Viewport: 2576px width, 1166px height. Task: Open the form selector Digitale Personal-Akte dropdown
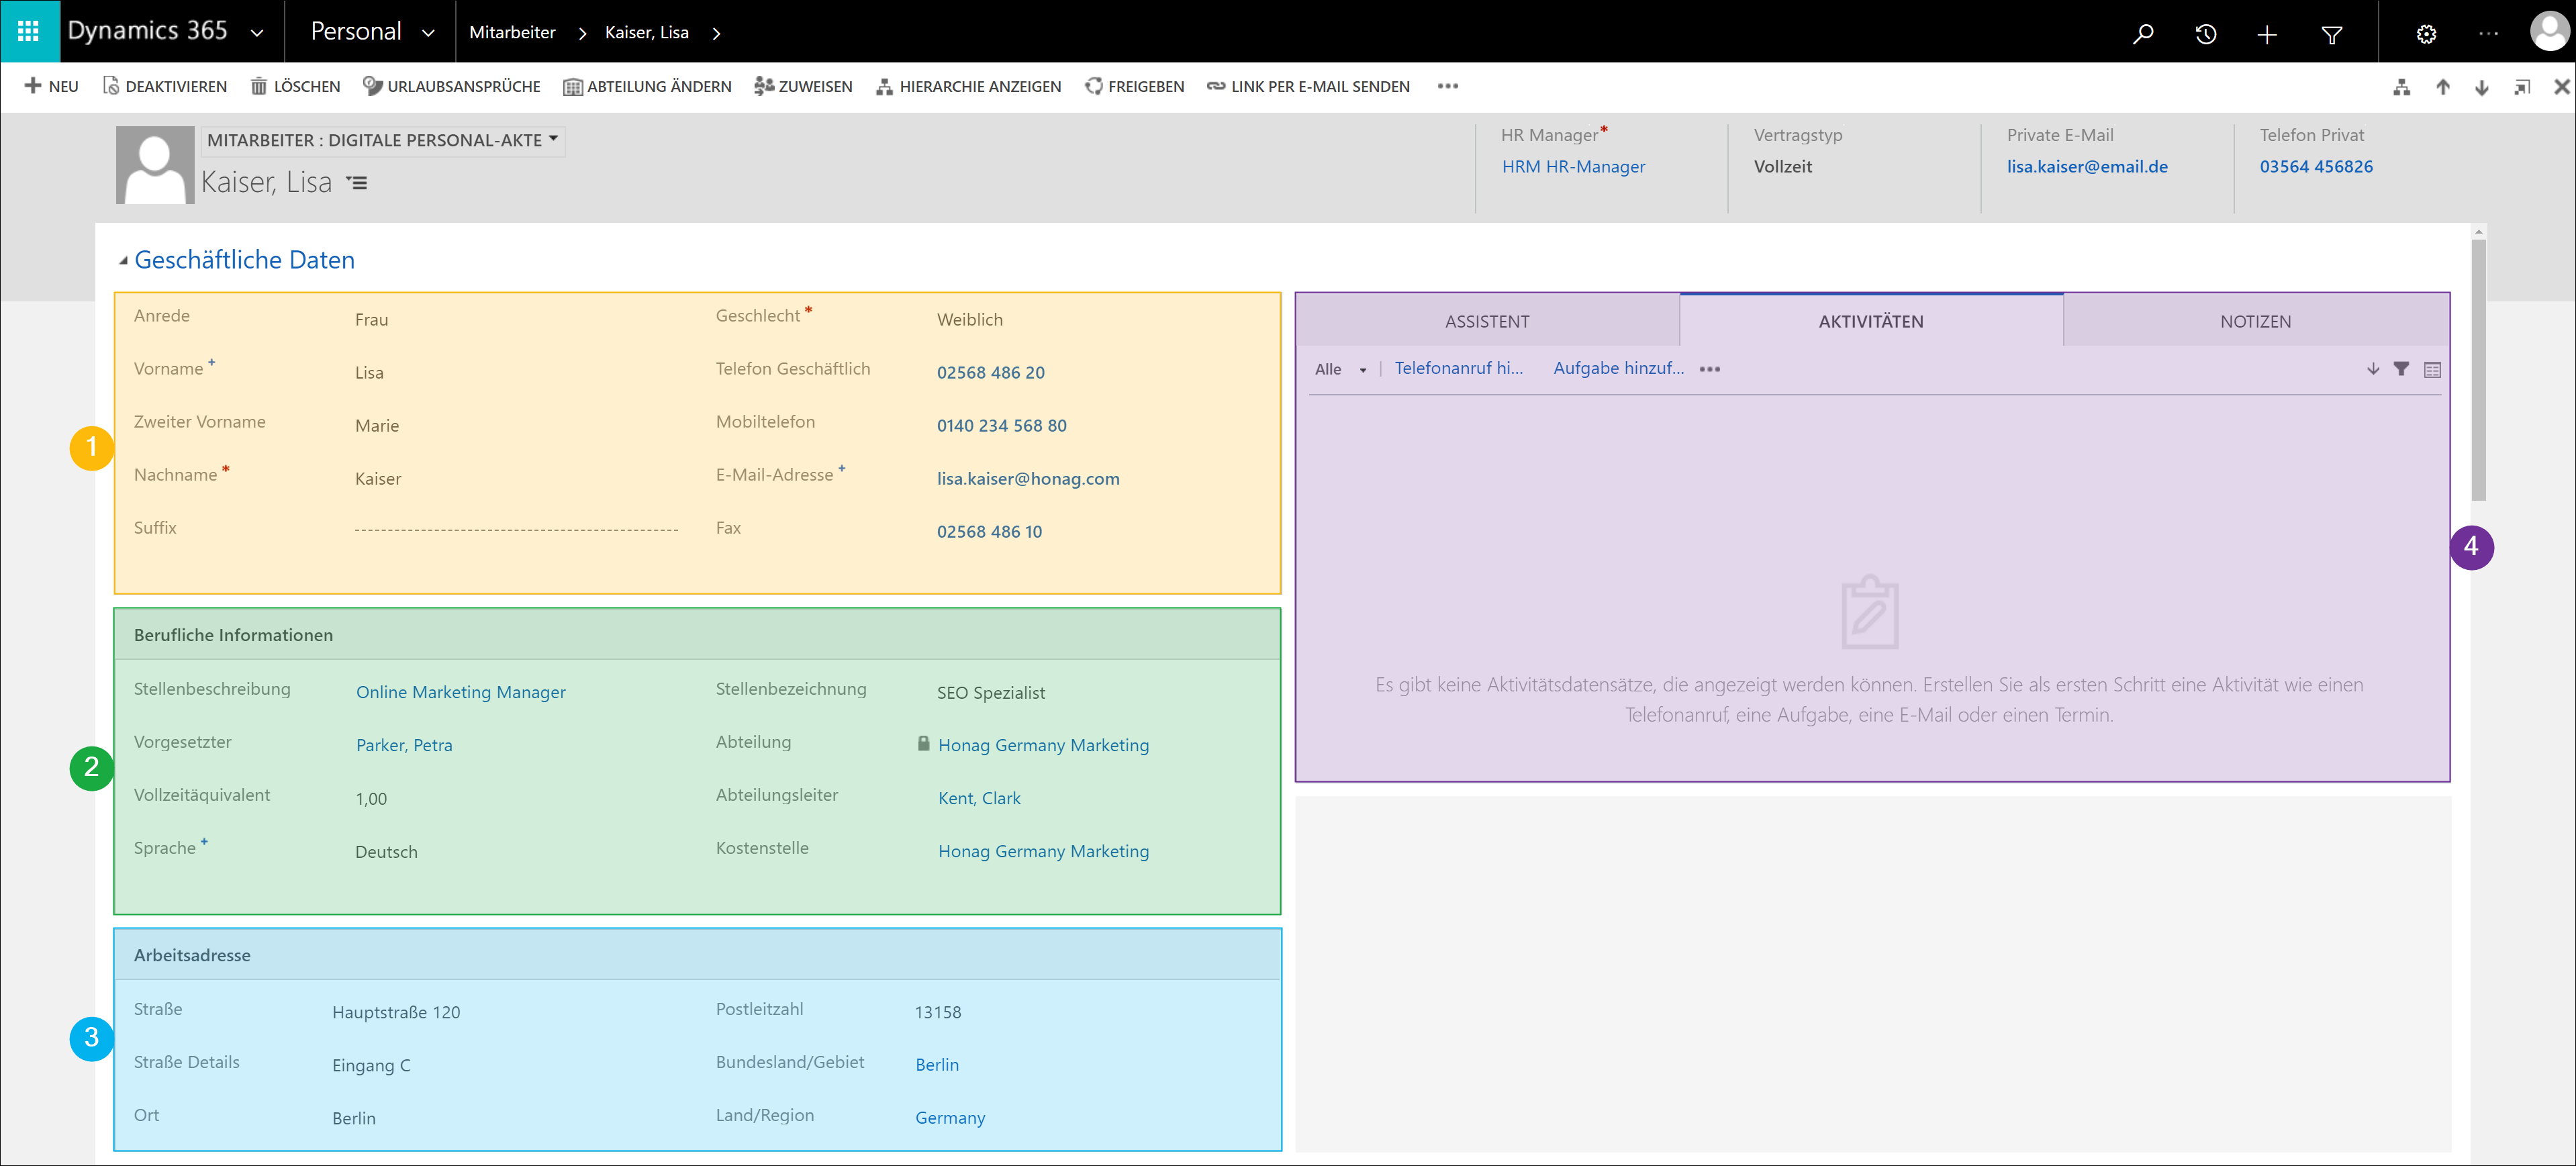pos(553,140)
